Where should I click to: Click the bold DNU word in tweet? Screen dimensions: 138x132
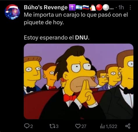coord(81,38)
